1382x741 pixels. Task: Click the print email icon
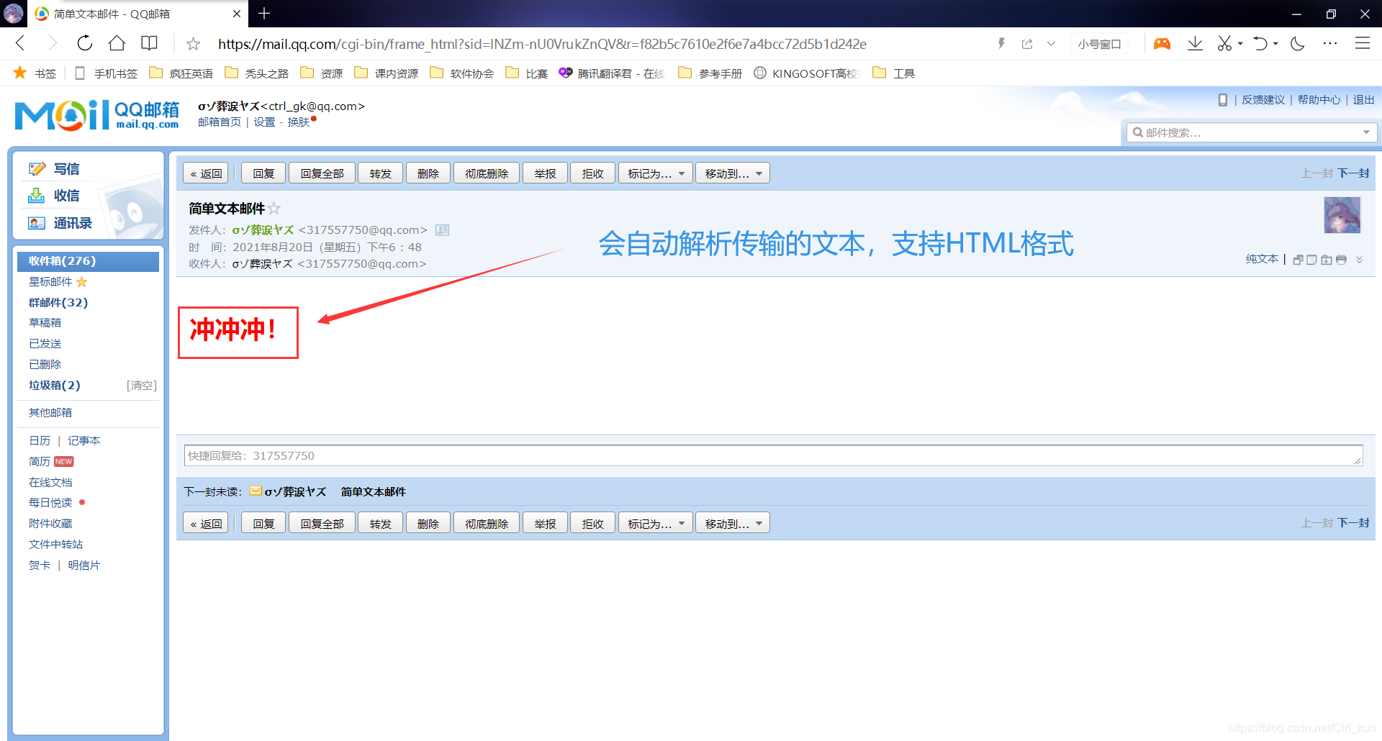1341,260
